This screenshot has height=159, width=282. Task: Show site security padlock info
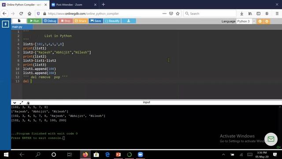[x=45, y=14]
